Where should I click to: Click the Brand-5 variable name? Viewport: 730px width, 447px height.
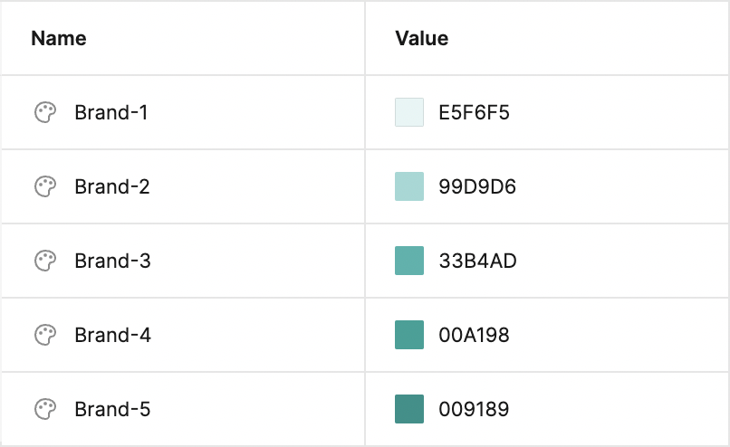112,410
